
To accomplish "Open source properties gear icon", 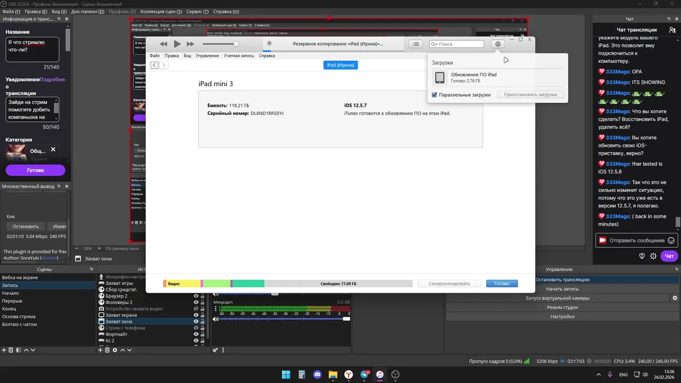I will (x=115, y=350).
